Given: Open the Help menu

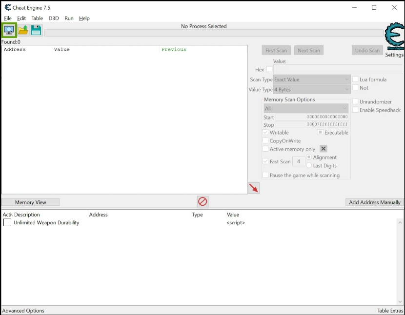Looking at the screenshot, I should click(84, 18).
